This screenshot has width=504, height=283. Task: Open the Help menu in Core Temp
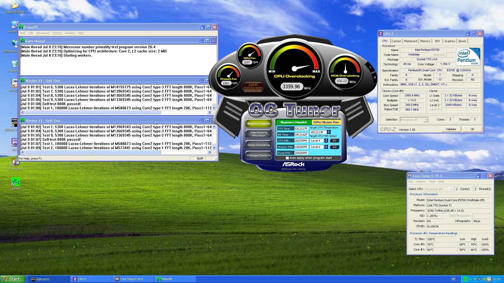pyautogui.click(x=441, y=182)
